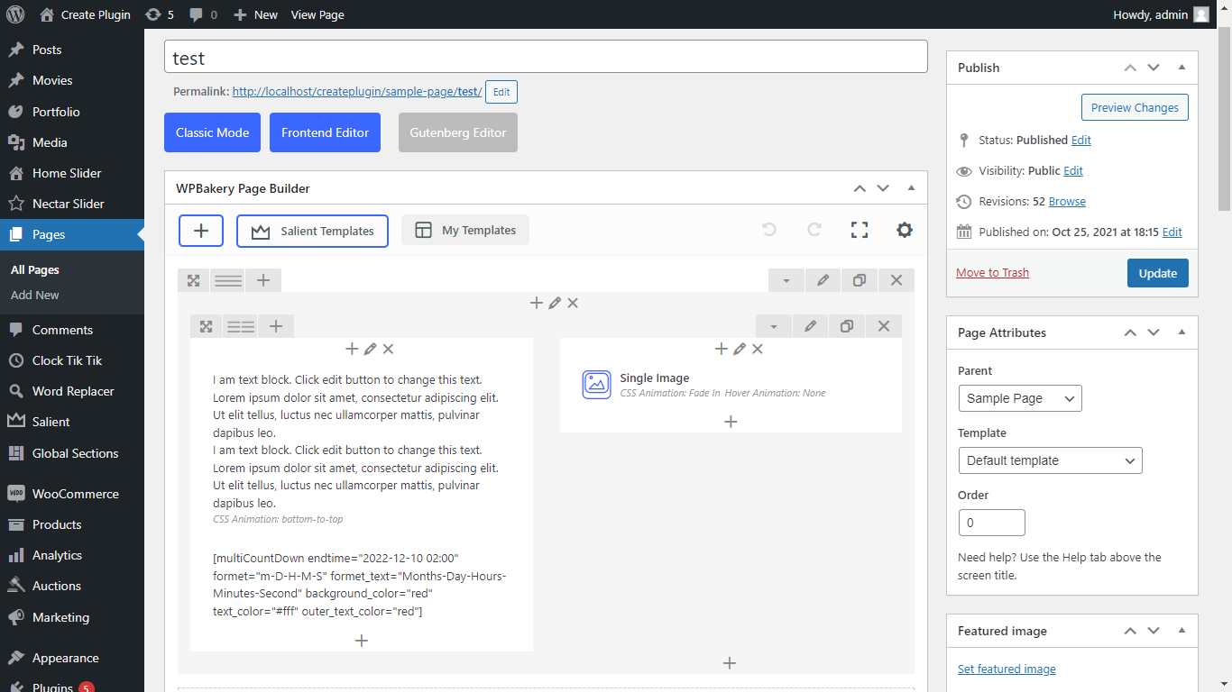
Task: Add column to the outer row
Action: (x=263, y=280)
